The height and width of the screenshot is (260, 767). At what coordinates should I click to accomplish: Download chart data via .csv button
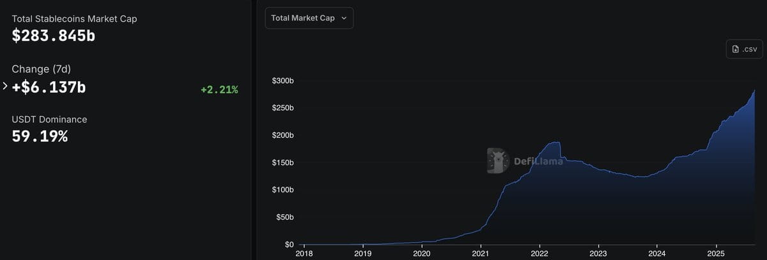743,50
